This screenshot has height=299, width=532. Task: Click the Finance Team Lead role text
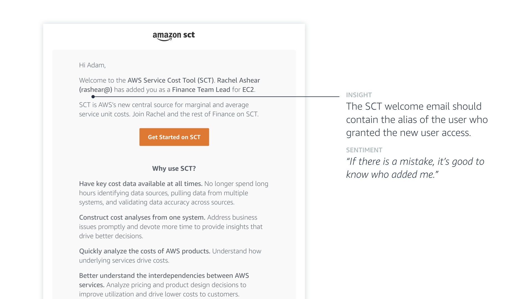pyautogui.click(x=201, y=90)
